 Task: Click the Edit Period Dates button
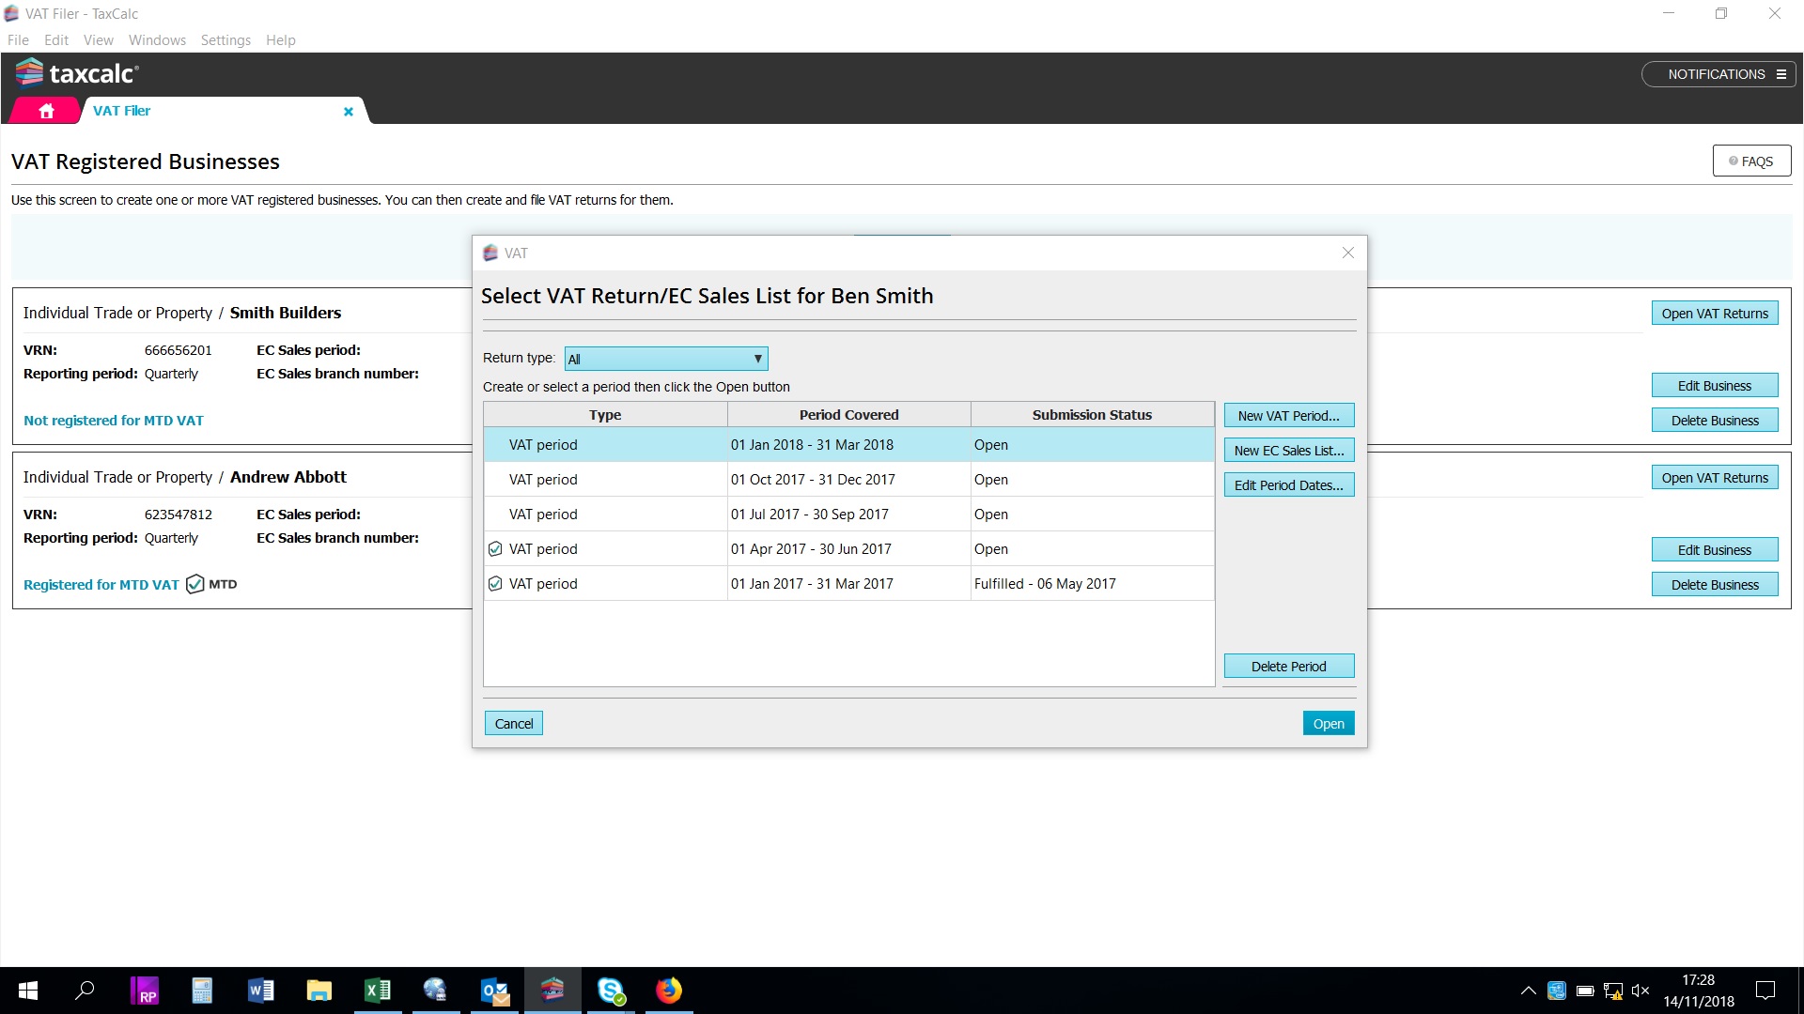click(x=1288, y=485)
